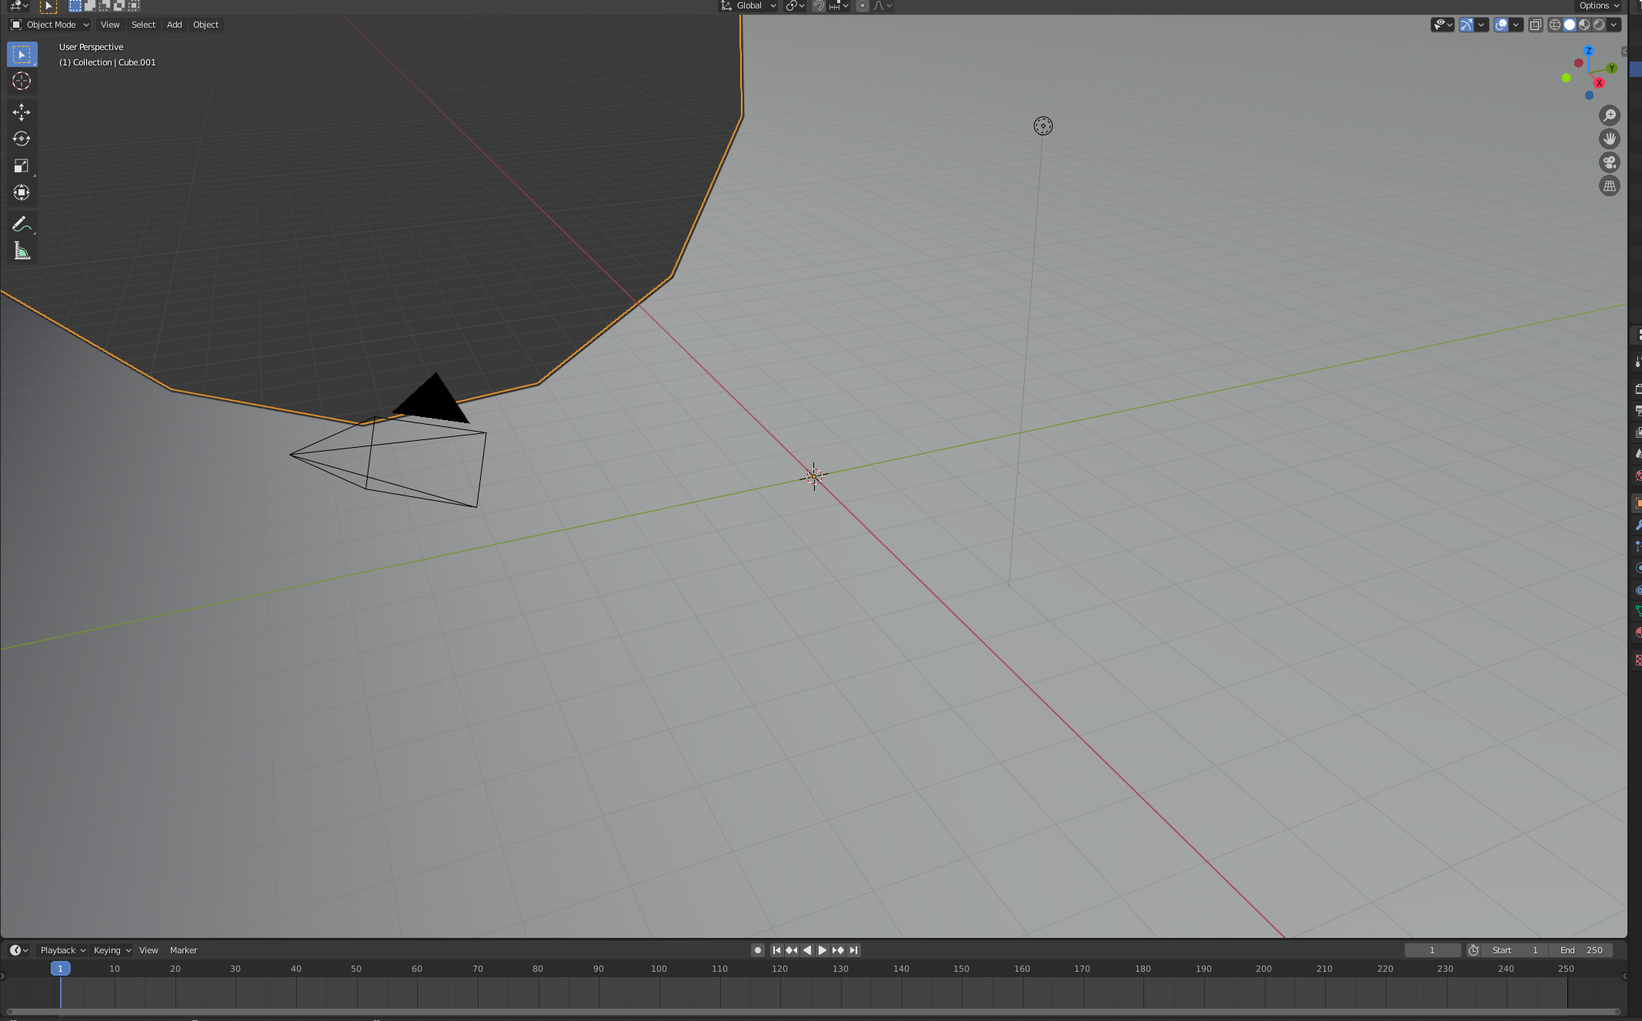The height and width of the screenshot is (1021, 1642).
Task: Activate the Annotate pencil tool
Action: (x=20, y=224)
